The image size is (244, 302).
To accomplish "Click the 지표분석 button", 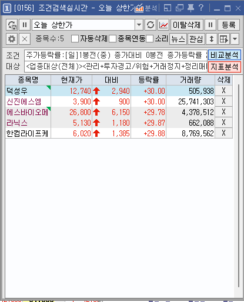I will (225, 67).
